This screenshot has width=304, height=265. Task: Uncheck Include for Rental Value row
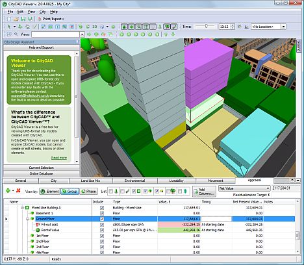102,230
